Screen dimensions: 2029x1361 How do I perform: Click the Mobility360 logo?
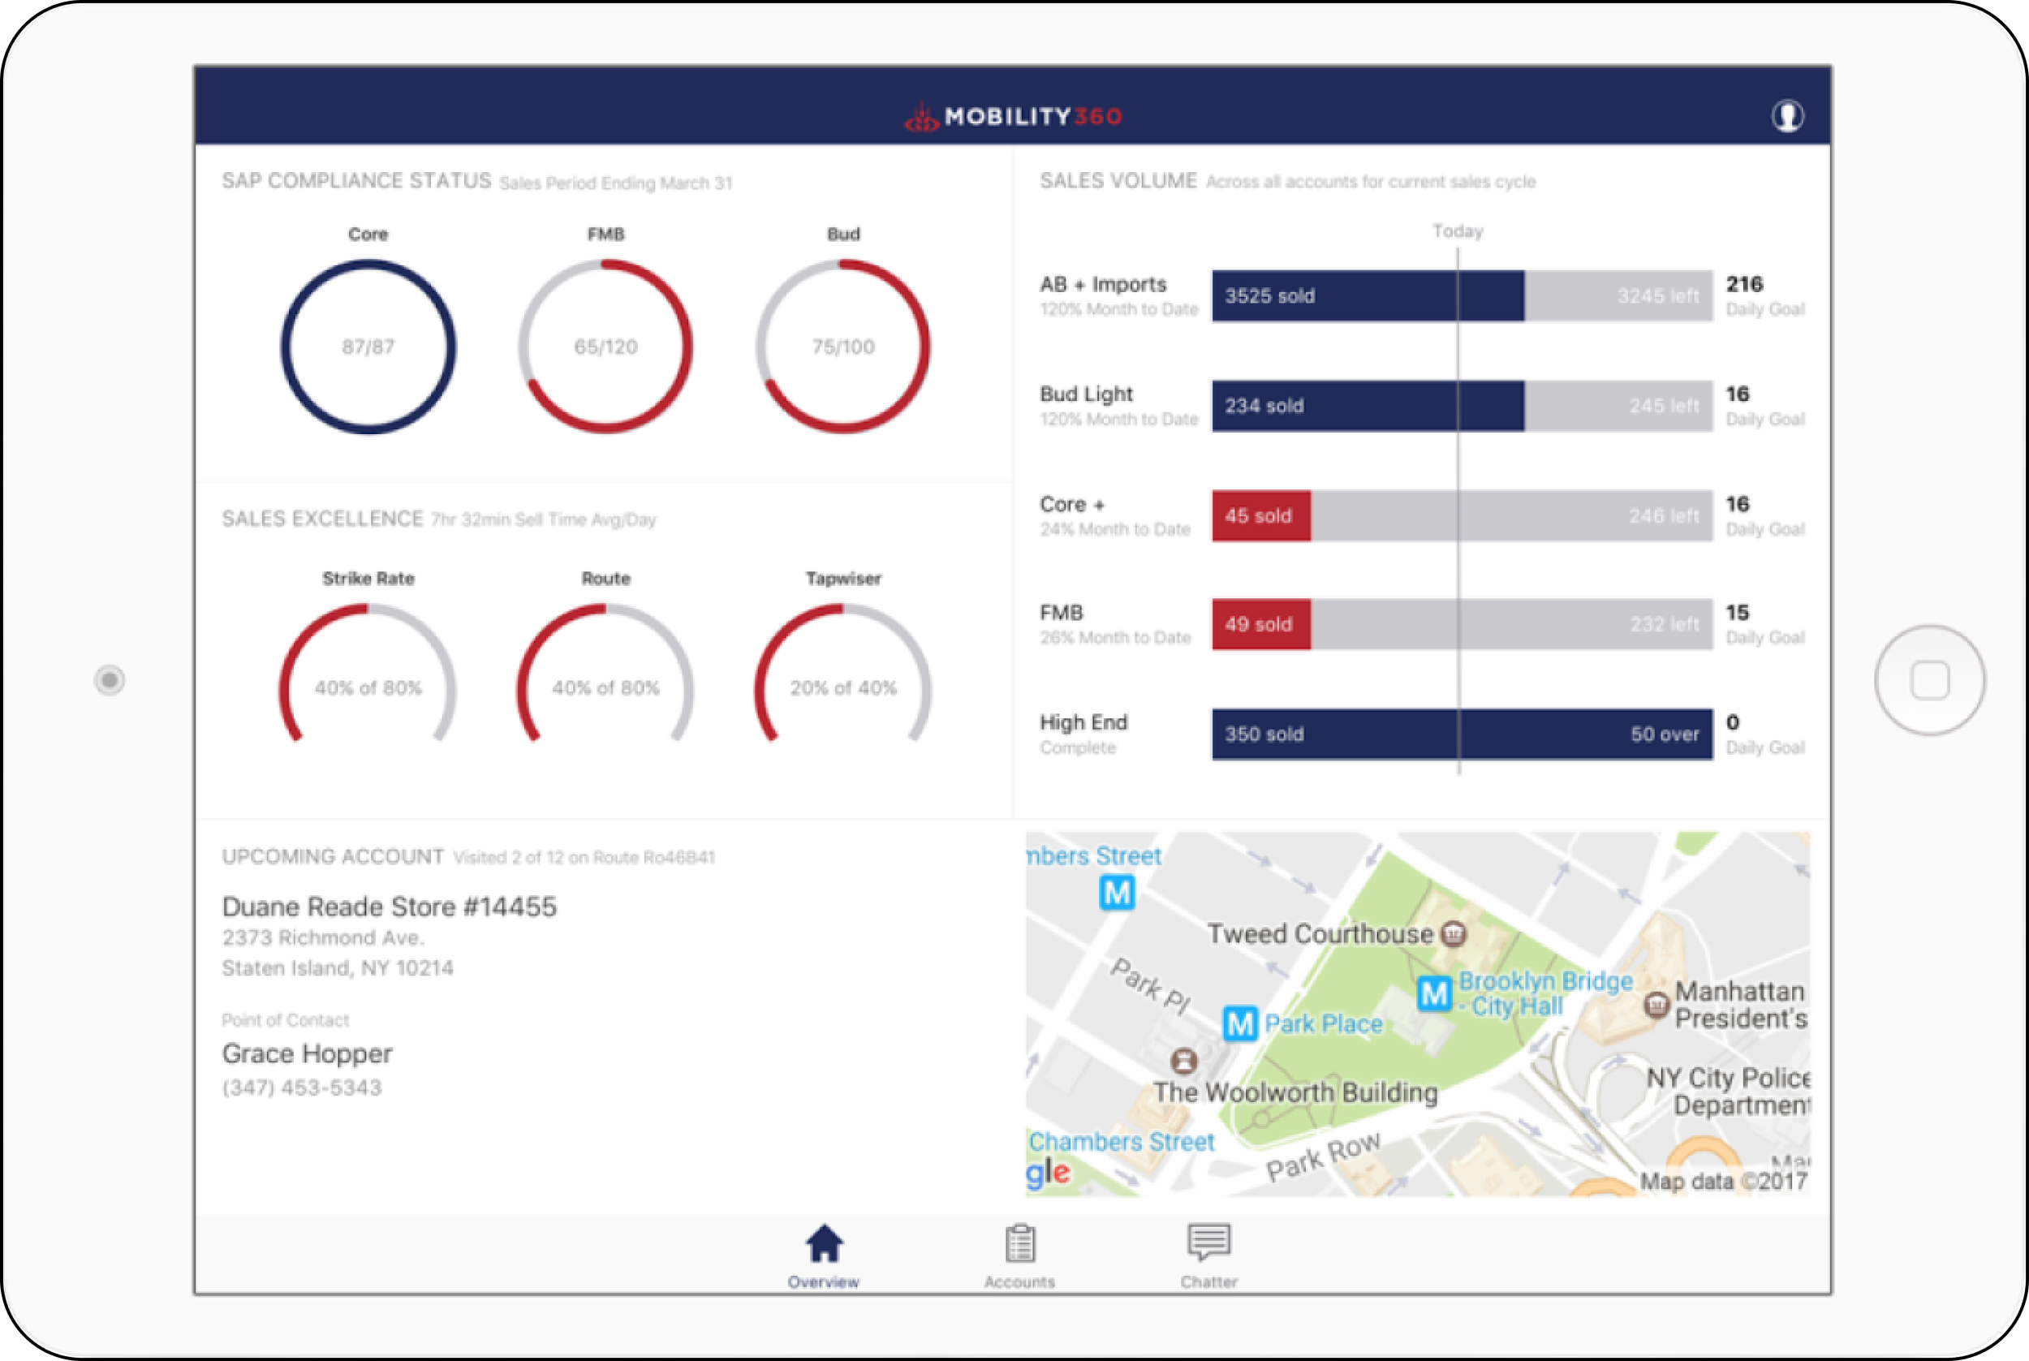point(1013,116)
